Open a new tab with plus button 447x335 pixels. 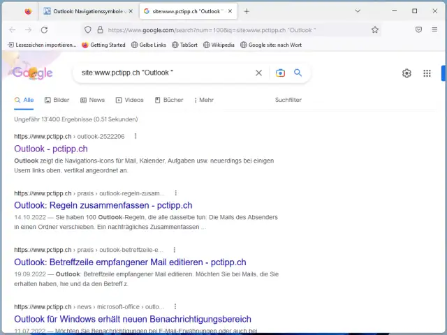(247, 11)
